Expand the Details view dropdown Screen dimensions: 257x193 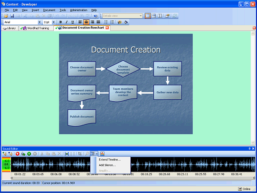(x=141, y=16)
